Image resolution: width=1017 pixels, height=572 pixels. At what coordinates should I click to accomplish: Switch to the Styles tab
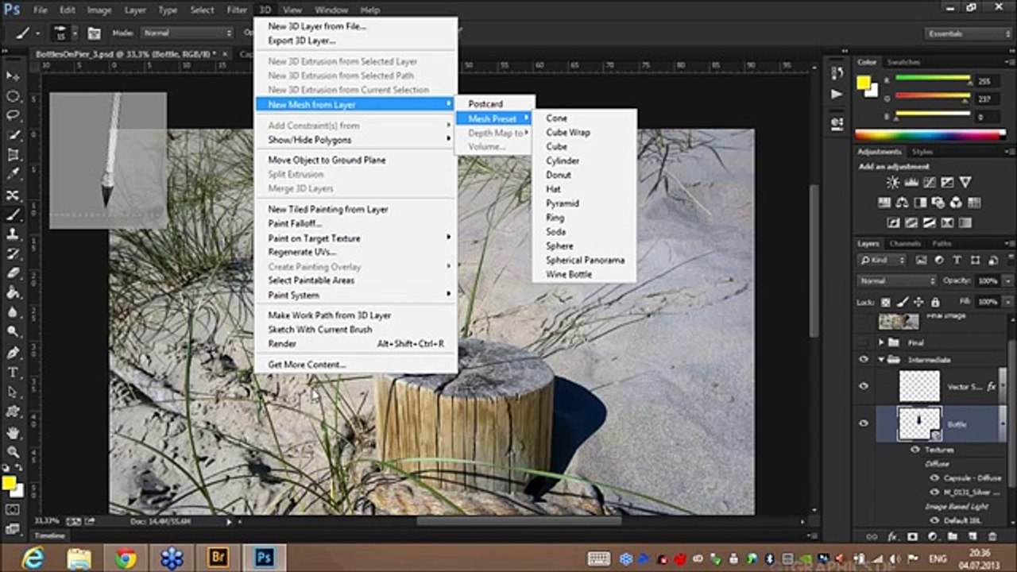[x=922, y=151]
